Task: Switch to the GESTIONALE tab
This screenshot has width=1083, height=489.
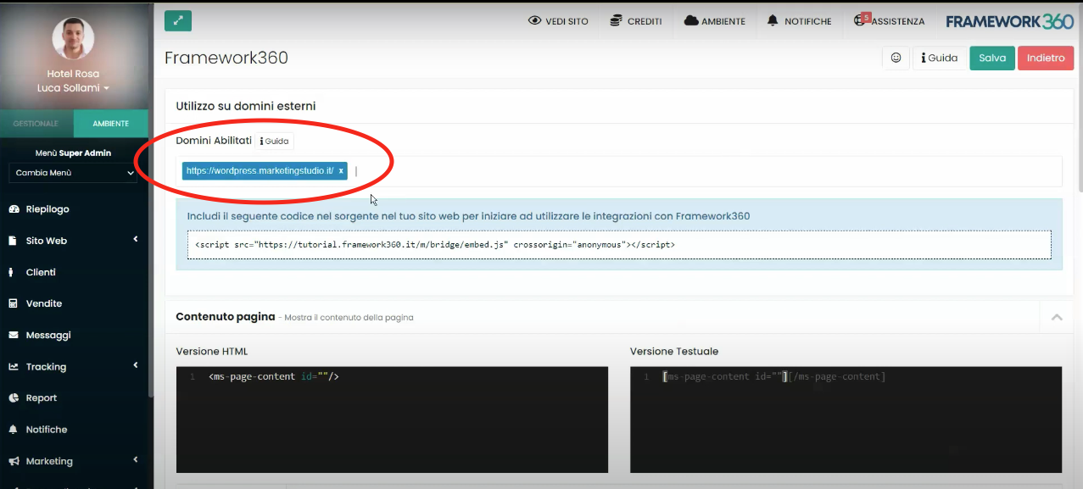Action: click(x=36, y=123)
